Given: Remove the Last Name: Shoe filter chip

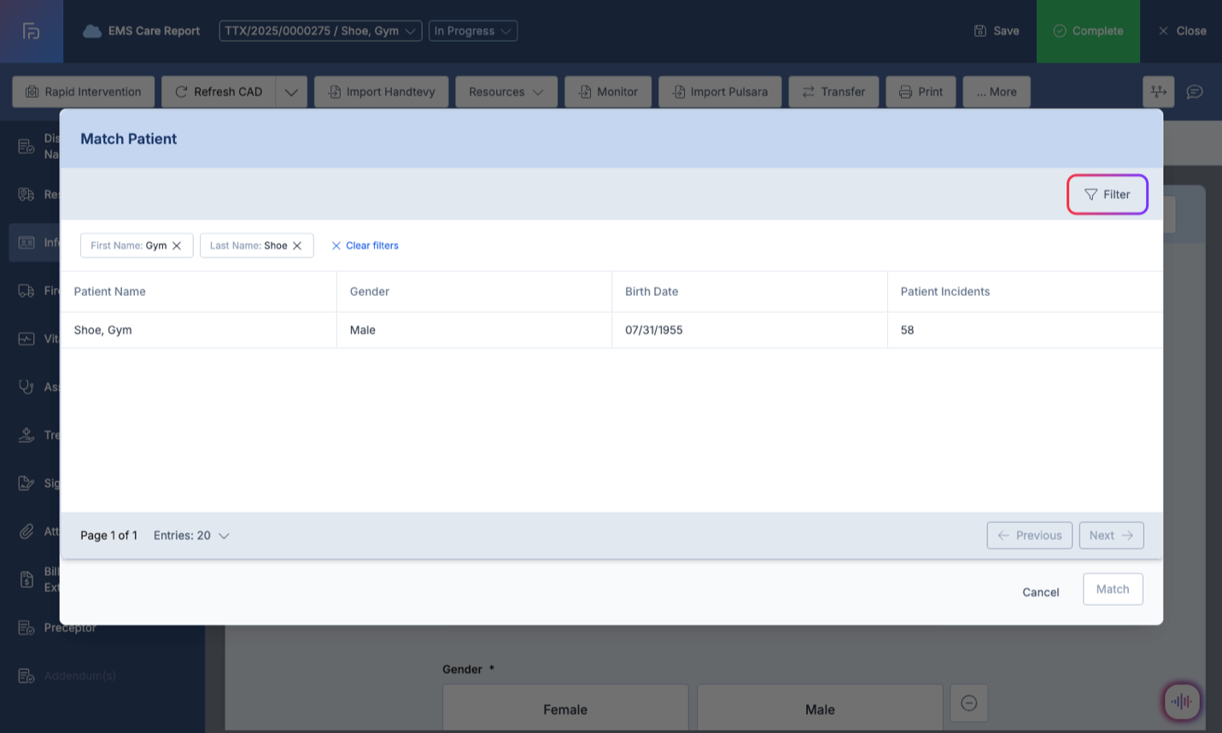Looking at the screenshot, I should coord(297,246).
